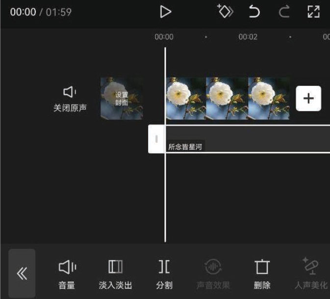
Task: Click the audio clip's left trim handle
Action: [x=156, y=139]
